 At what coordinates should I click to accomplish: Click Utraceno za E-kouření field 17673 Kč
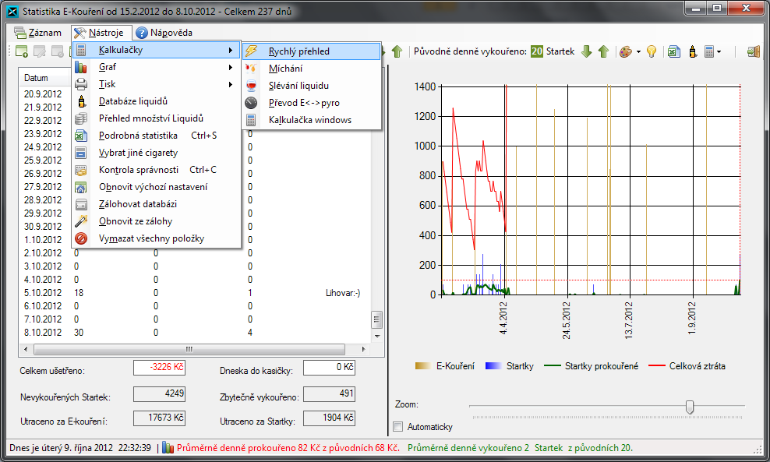(159, 418)
